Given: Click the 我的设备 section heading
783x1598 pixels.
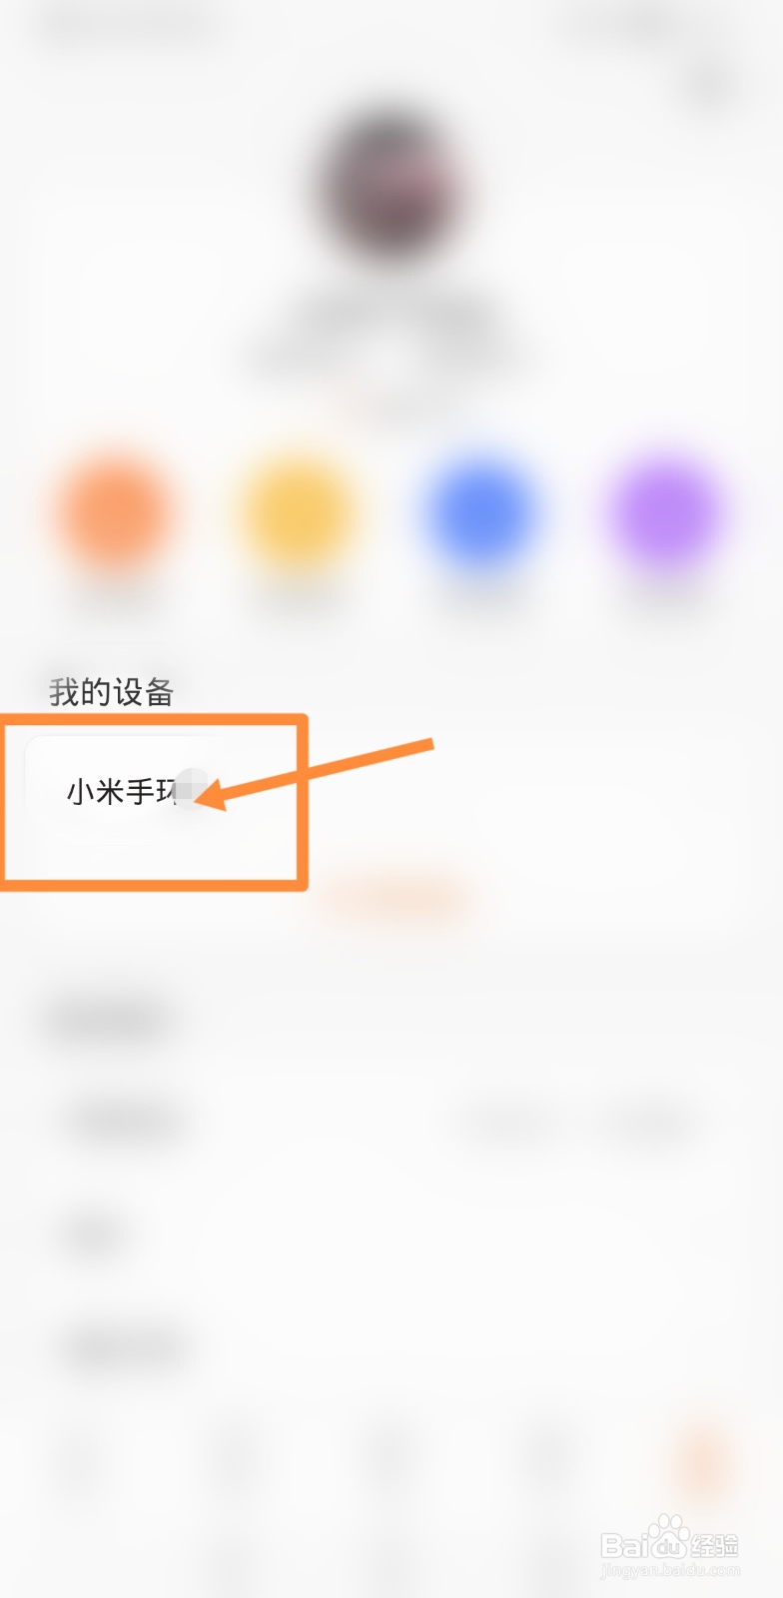Looking at the screenshot, I should pyautogui.click(x=112, y=691).
